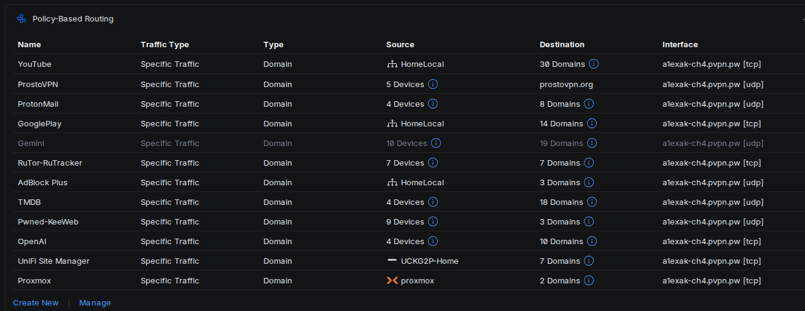Click the Policy-Based Routing header icon
This screenshot has width=805, height=311.
[21, 19]
